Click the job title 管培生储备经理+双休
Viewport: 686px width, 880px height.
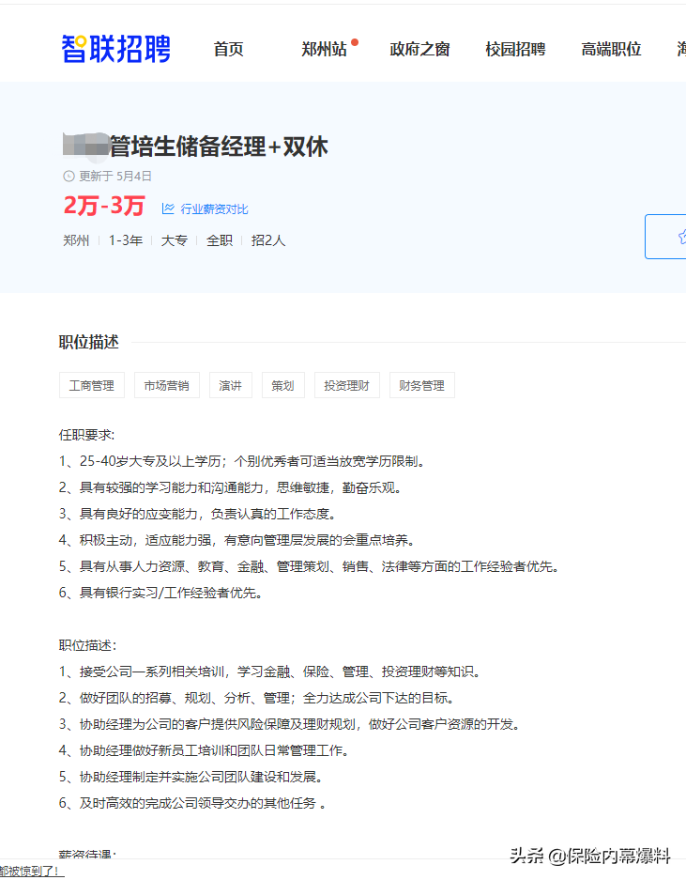tap(218, 147)
